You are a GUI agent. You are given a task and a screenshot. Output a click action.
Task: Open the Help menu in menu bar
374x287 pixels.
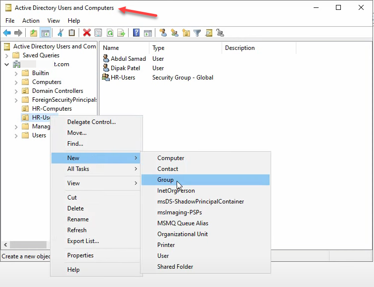coord(74,21)
